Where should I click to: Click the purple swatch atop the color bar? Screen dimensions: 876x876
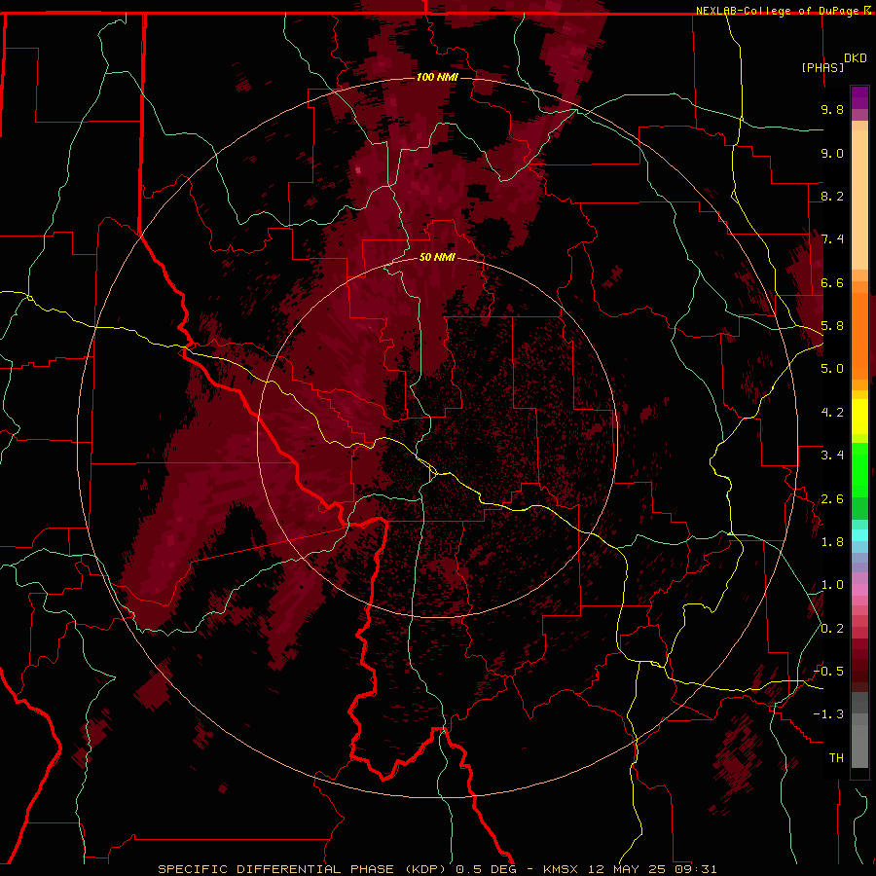point(859,97)
